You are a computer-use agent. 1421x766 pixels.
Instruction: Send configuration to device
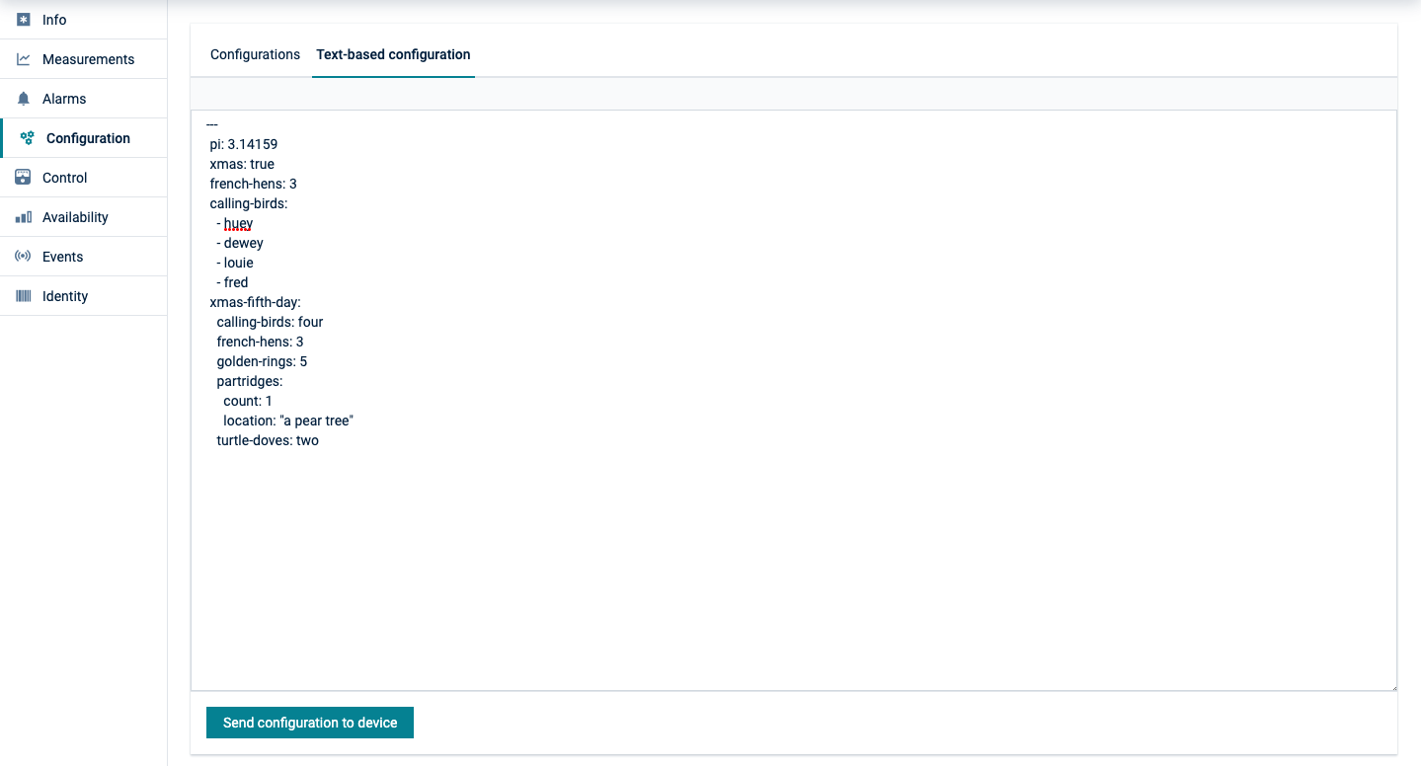[310, 723]
